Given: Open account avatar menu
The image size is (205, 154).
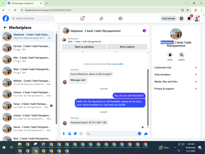Looking at the screenshot, I should [x=197, y=18].
